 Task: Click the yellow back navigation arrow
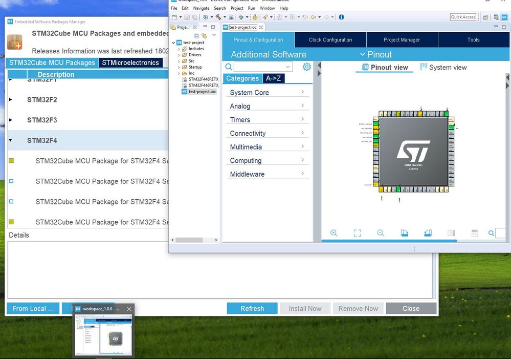click(x=313, y=17)
